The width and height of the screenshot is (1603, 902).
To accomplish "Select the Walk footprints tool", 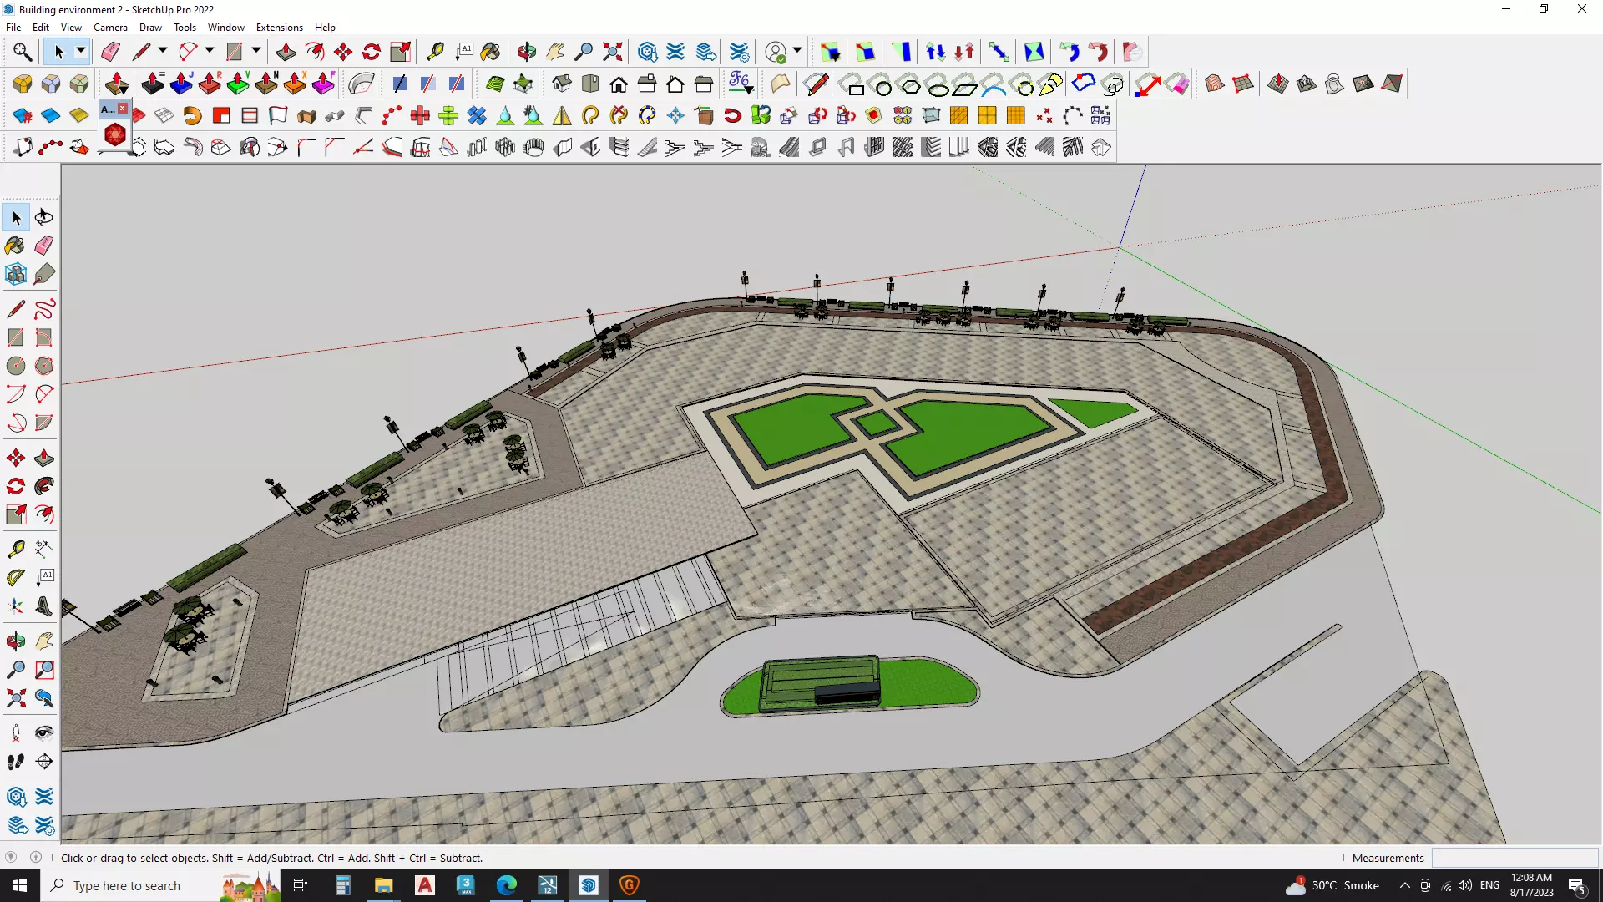I will point(16,761).
